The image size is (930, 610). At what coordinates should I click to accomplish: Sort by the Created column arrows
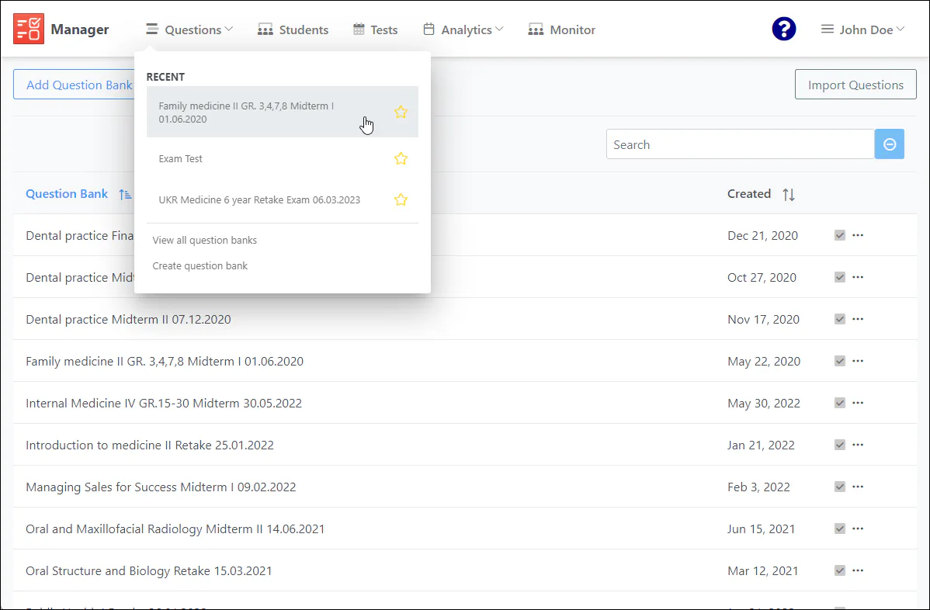tap(789, 194)
